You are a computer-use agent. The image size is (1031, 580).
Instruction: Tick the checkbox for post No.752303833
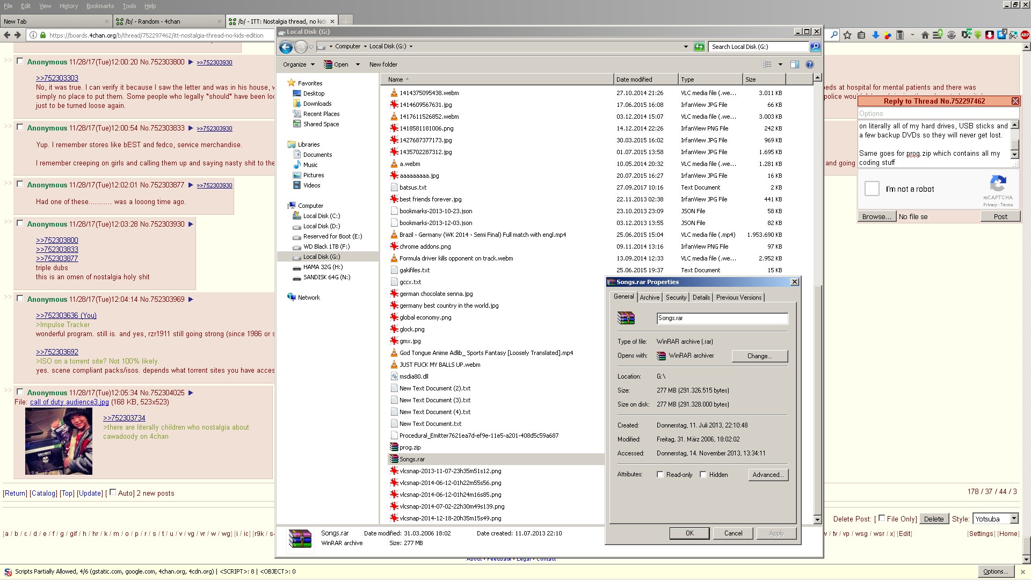[20, 127]
